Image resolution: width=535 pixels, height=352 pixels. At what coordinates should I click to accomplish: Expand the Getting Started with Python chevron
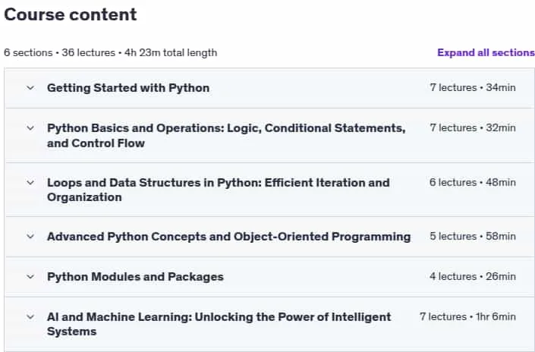pyautogui.click(x=30, y=88)
